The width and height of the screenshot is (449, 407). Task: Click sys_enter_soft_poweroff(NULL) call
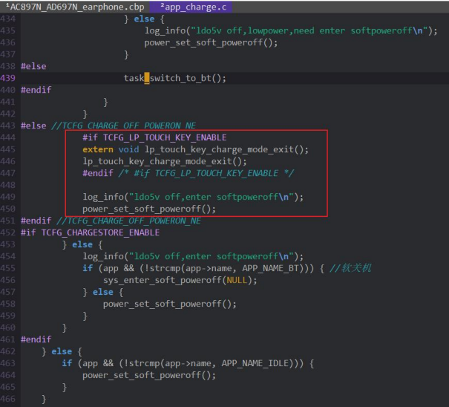(180, 280)
